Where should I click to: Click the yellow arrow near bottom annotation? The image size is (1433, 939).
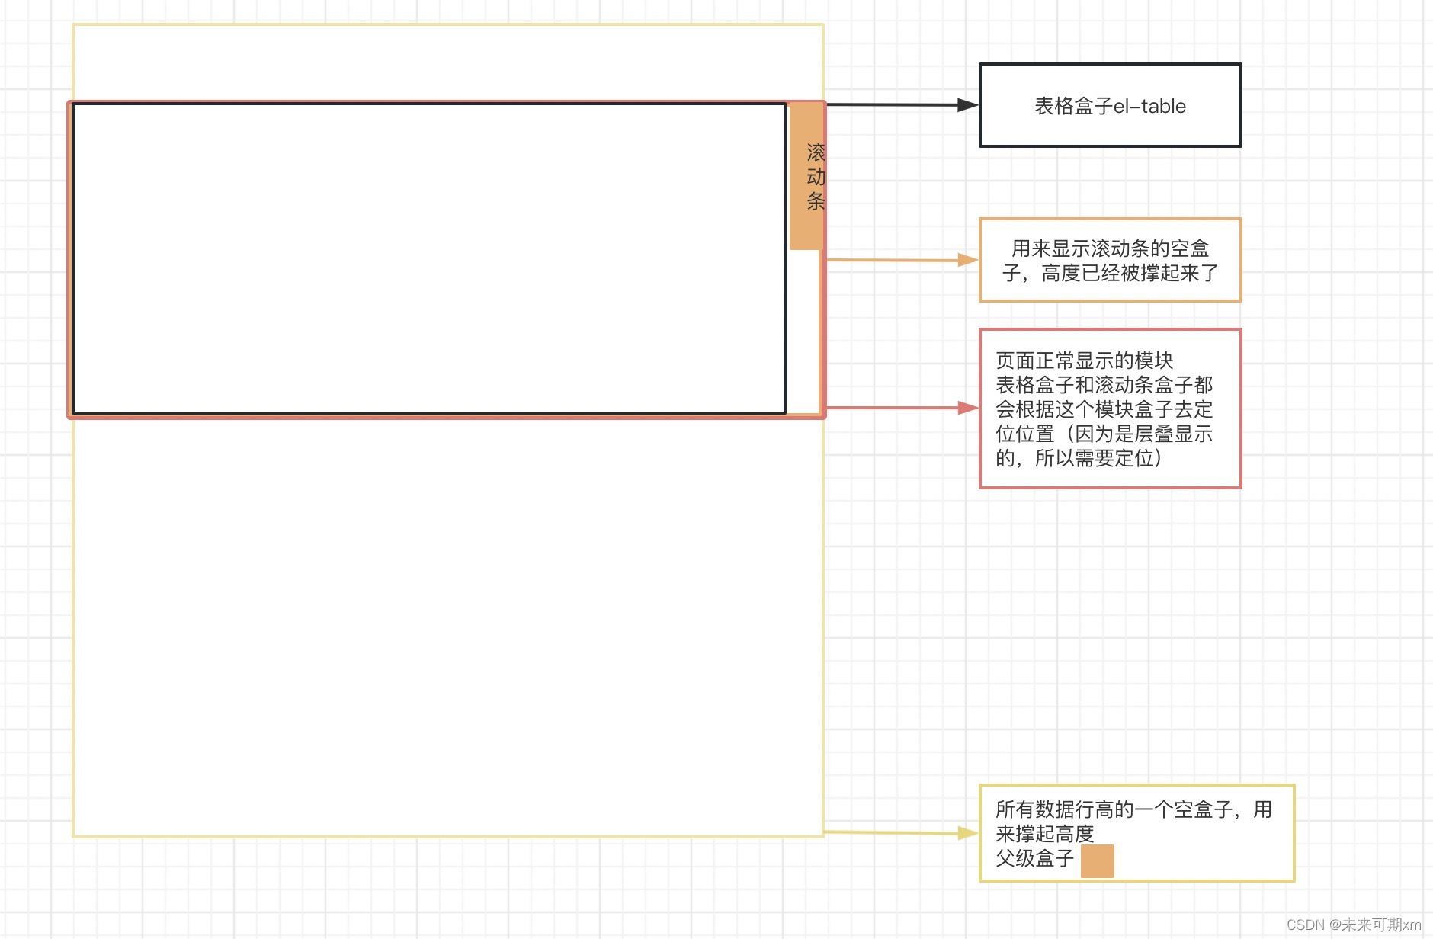tap(899, 833)
